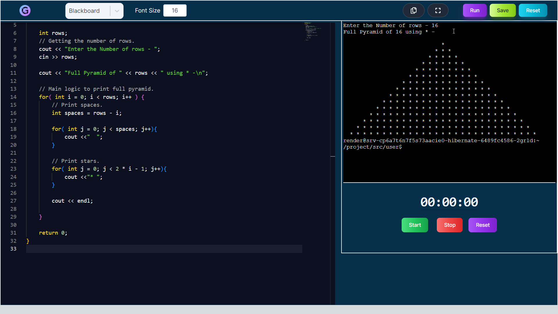
Task: Click on the return 0 statement
Action: 53,233
